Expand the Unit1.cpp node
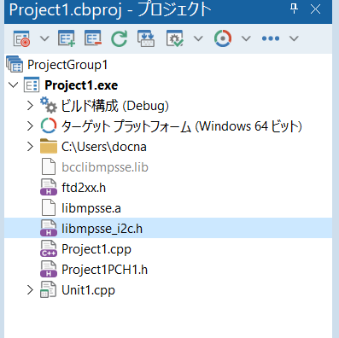Image resolution: width=339 pixels, height=338 pixels. 30,290
